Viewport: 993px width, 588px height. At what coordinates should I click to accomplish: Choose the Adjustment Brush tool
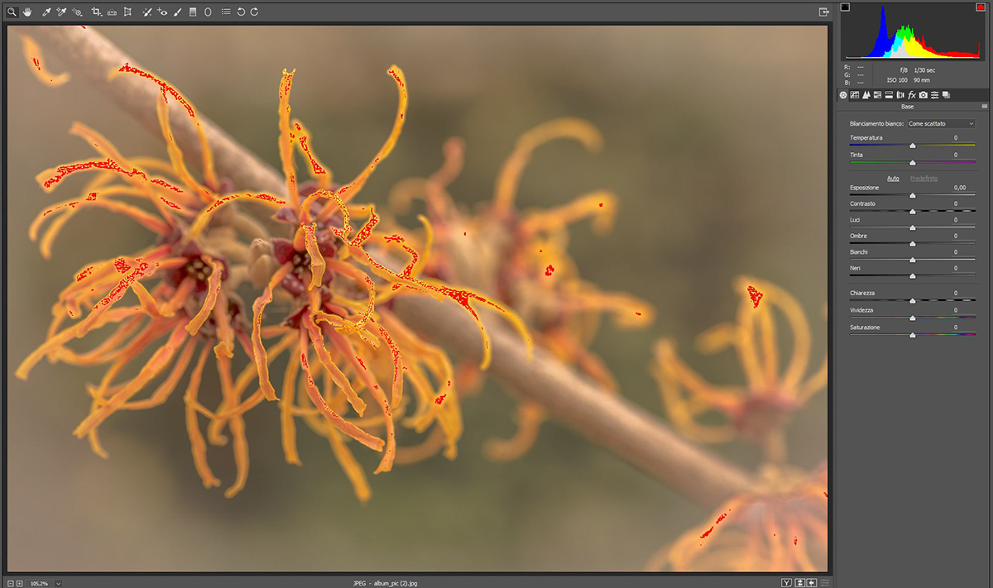178,12
